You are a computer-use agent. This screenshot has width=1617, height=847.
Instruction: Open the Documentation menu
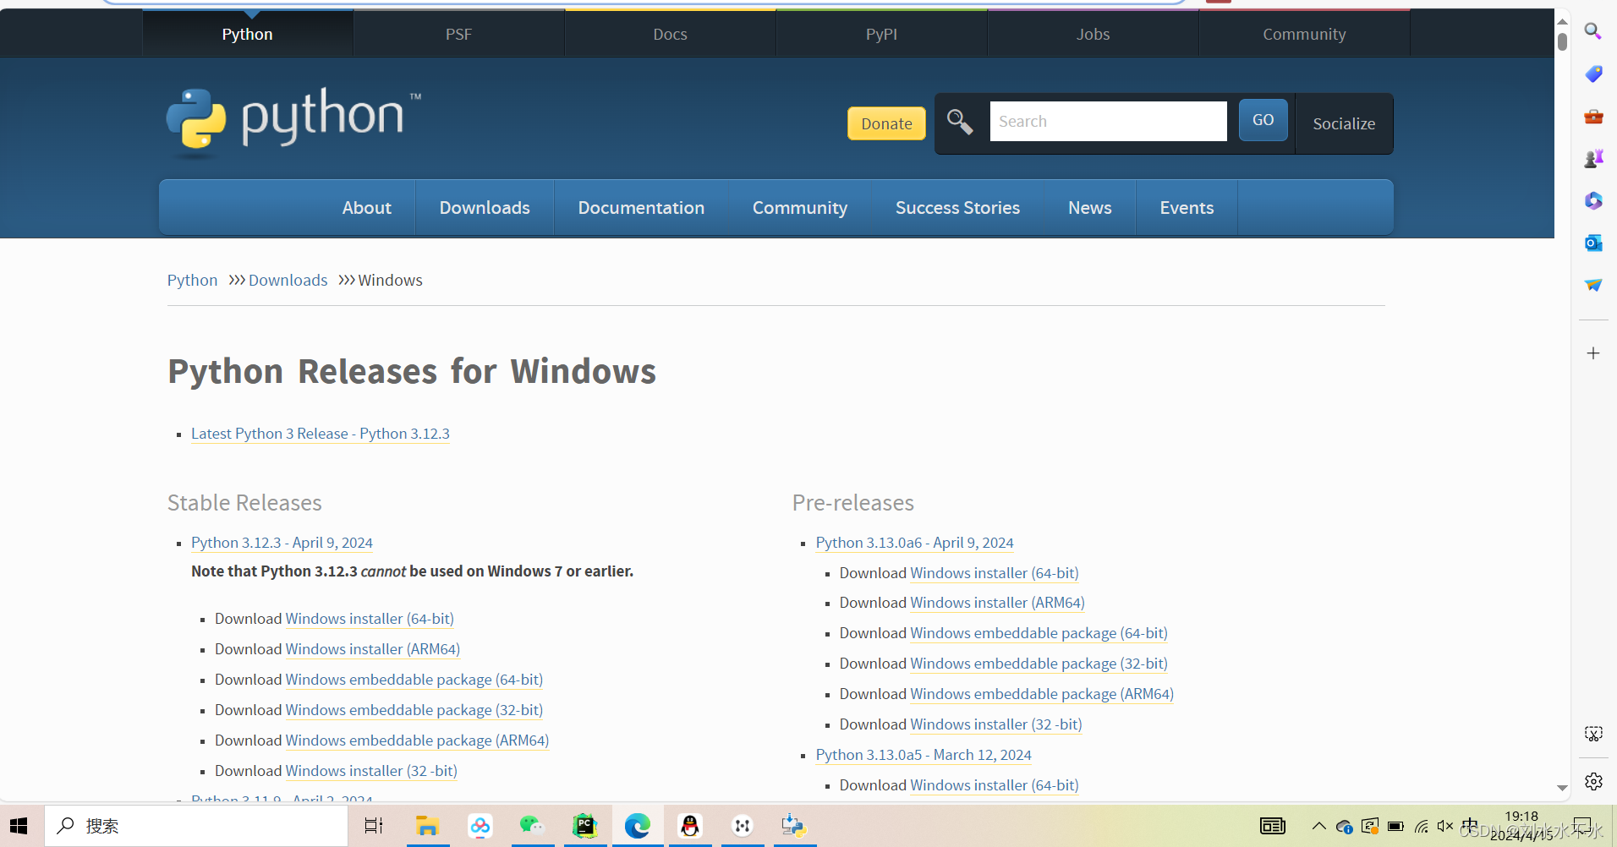click(x=641, y=208)
